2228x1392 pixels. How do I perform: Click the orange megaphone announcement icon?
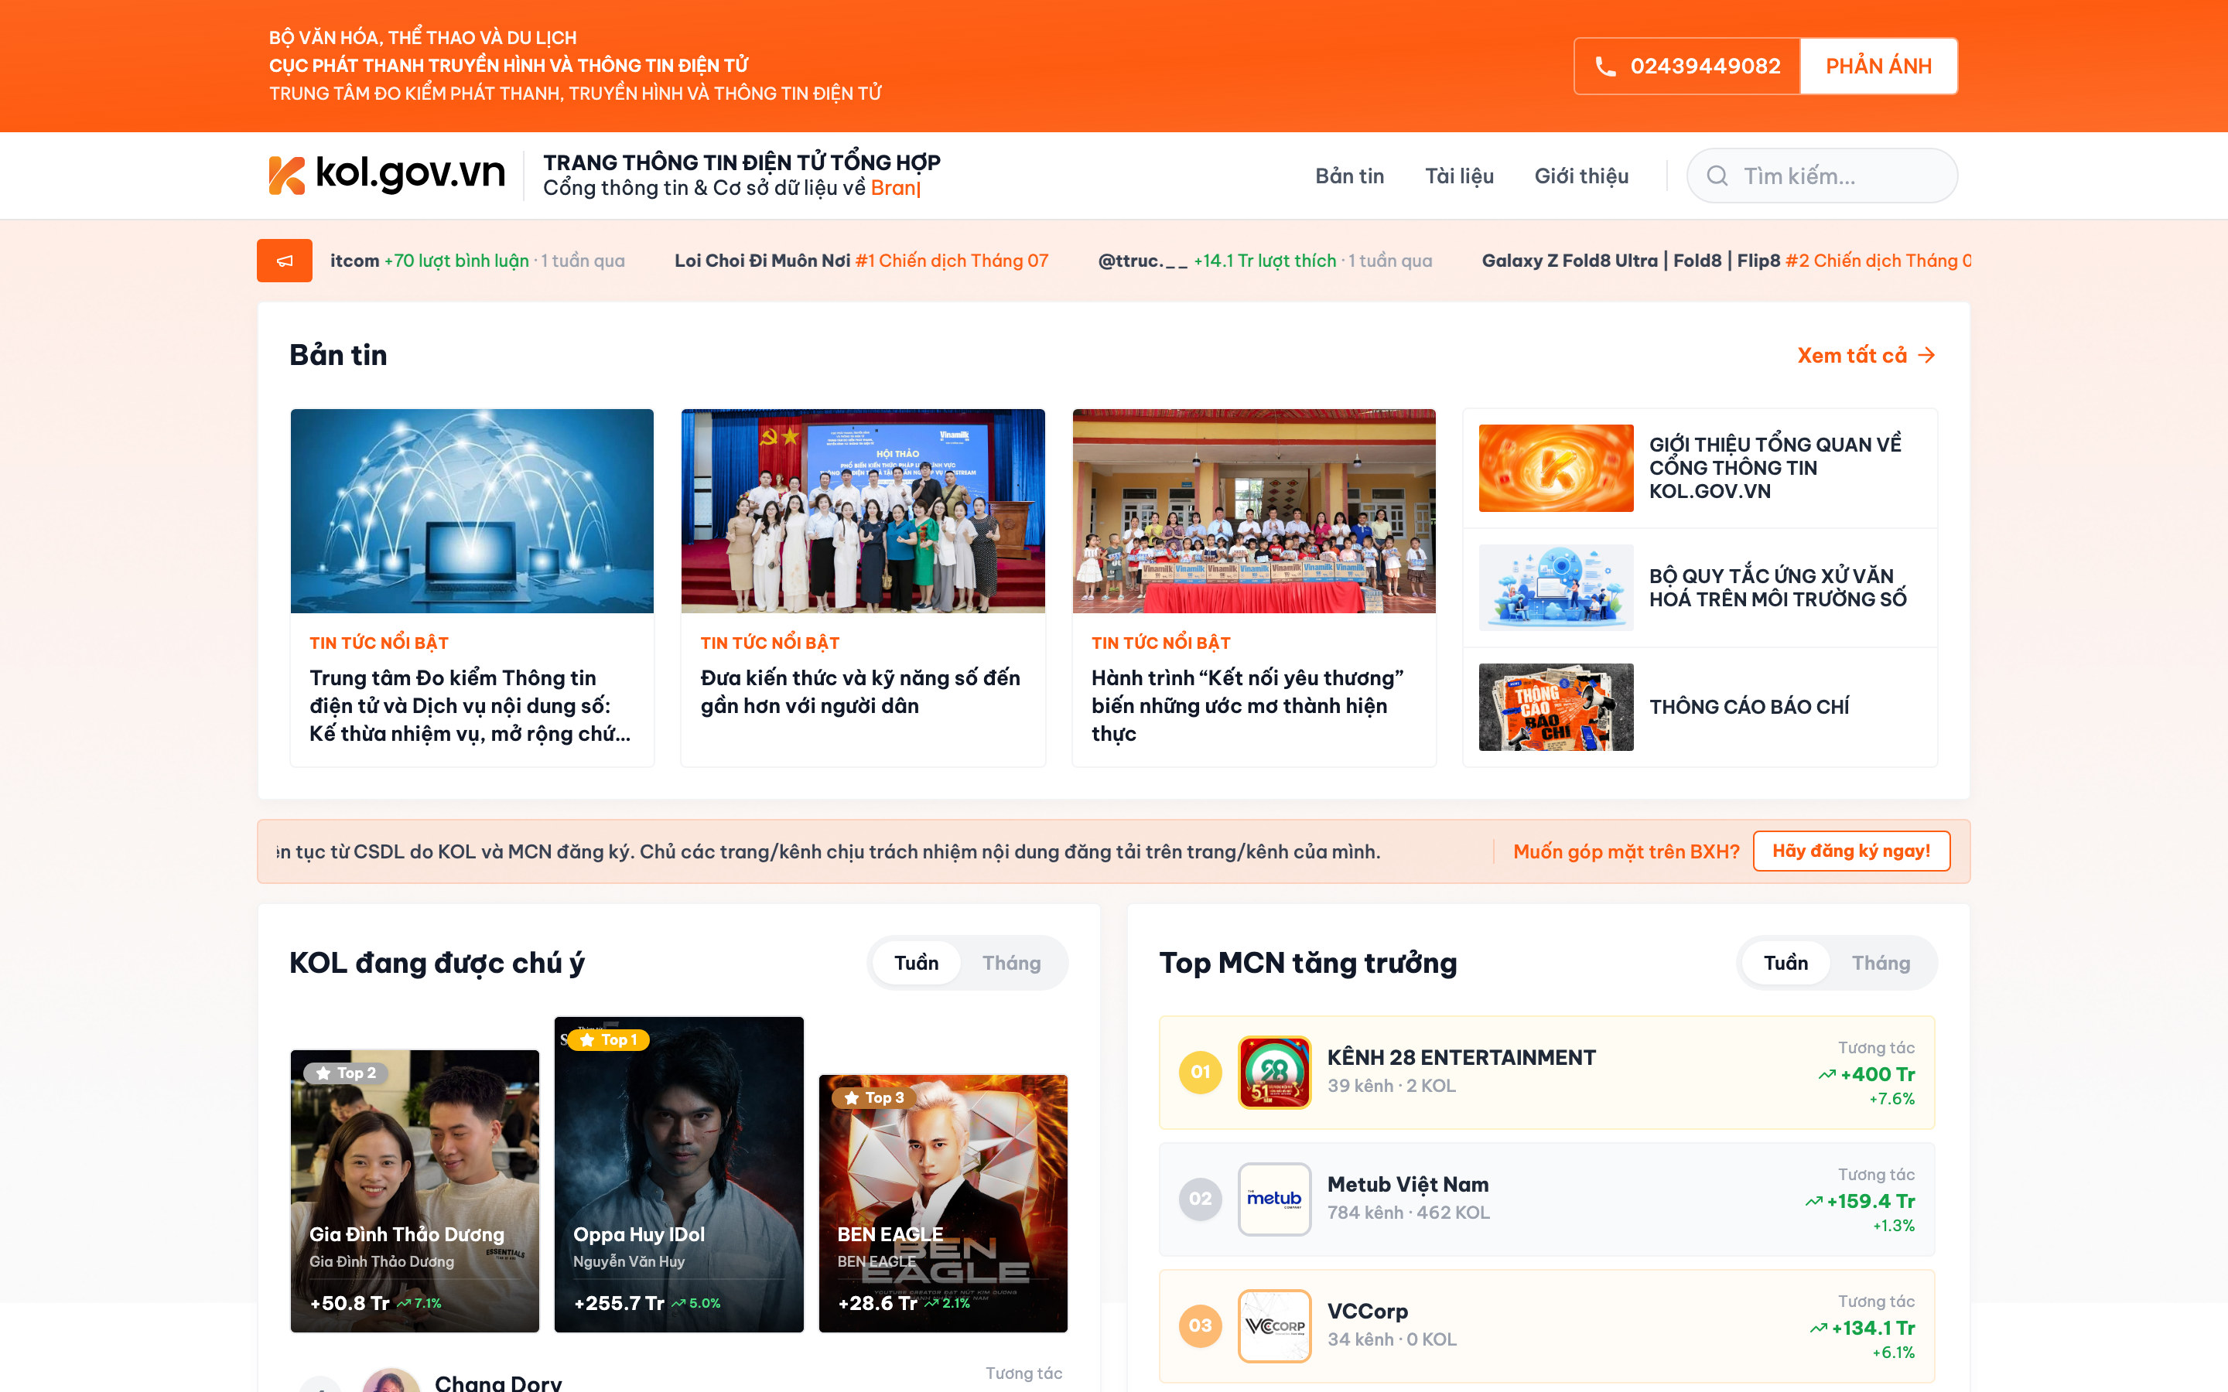[x=285, y=261]
